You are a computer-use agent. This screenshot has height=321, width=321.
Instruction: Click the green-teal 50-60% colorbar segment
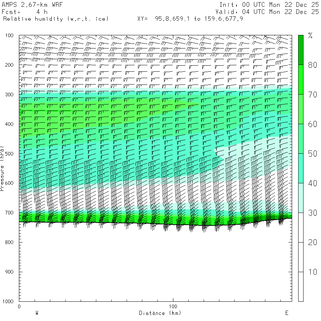(x=301, y=139)
